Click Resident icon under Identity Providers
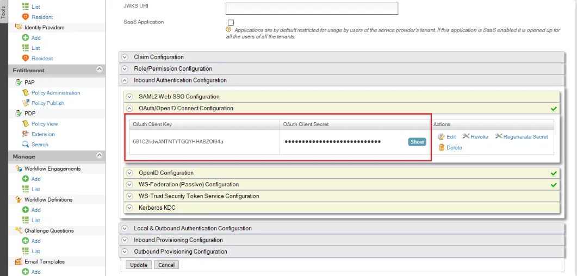This screenshot has width=577, height=276. pyautogui.click(x=26, y=58)
